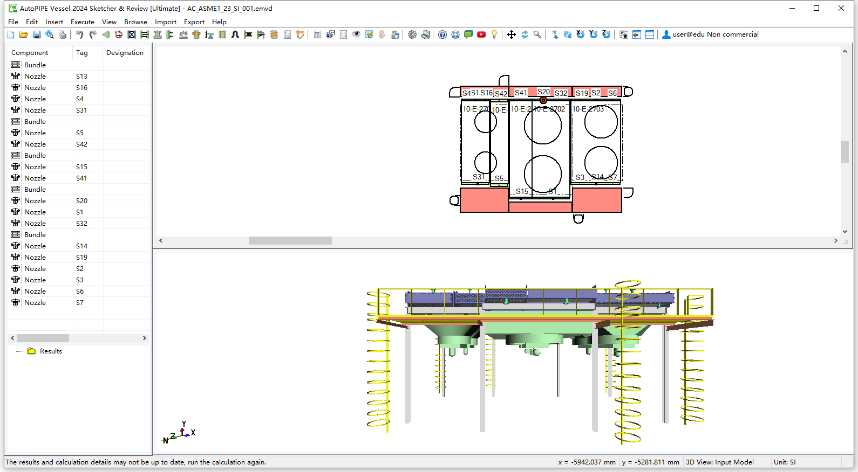Click the 3D View: Input Model status text
The image size is (858, 472).
[720, 462]
